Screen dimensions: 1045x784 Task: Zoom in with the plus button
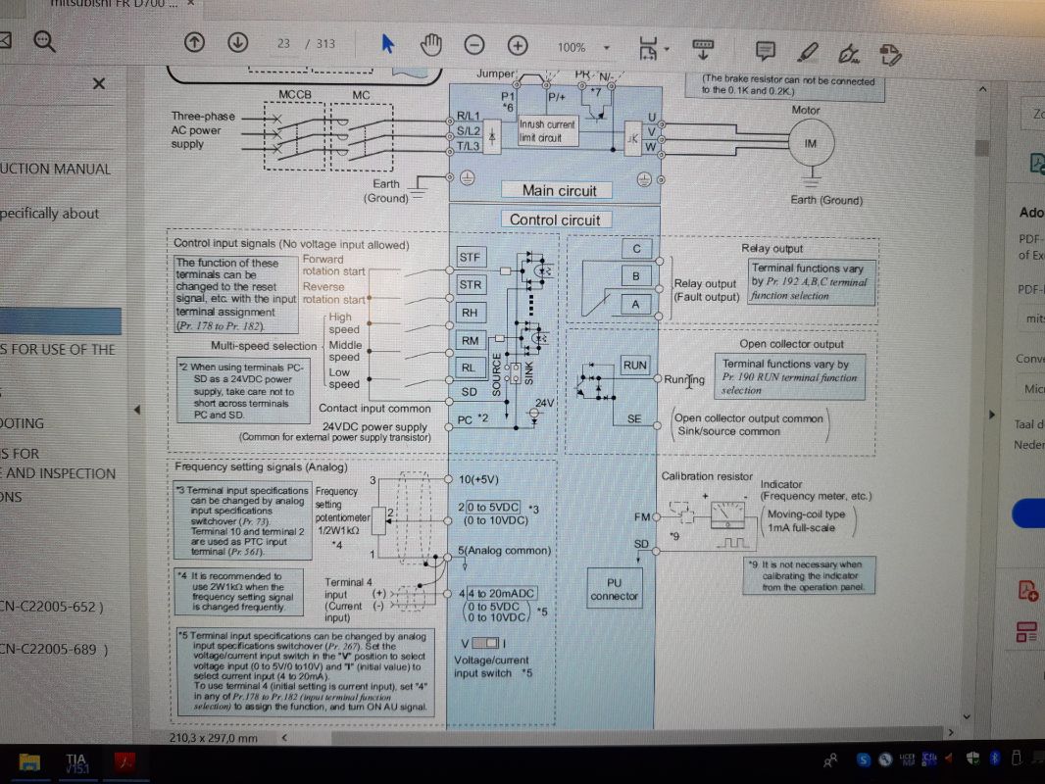click(518, 45)
